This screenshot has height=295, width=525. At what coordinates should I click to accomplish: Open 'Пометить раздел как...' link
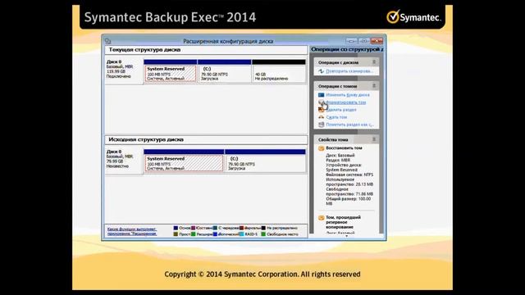(x=349, y=125)
